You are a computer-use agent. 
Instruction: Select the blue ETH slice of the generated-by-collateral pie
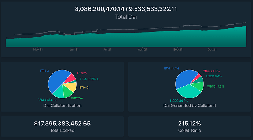click(184, 78)
